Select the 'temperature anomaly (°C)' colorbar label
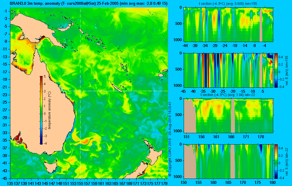This screenshot has height=186, width=292. point(49,110)
